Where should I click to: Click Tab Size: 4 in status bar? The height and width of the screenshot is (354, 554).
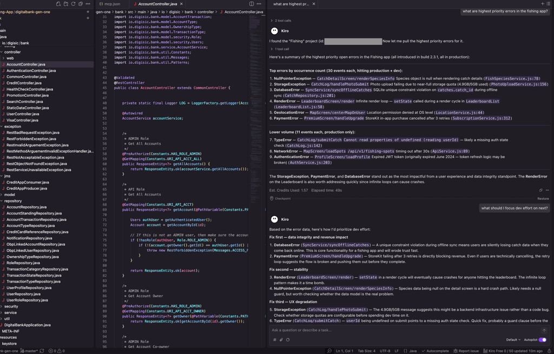click(366, 351)
